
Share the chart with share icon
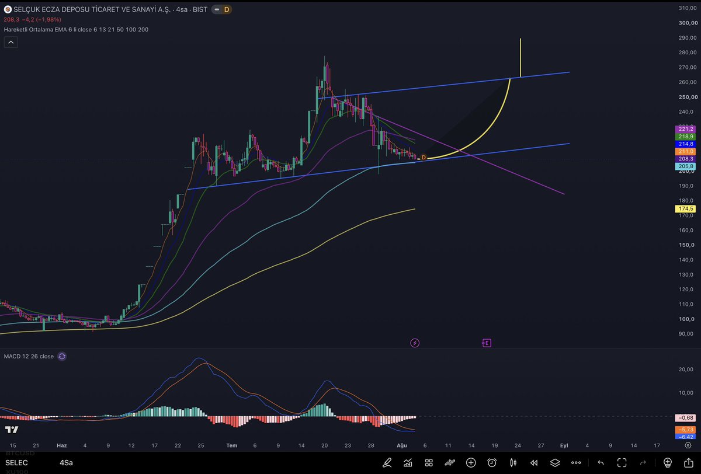click(x=689, y=463)
